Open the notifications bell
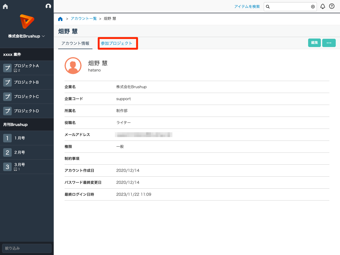340x255 pixels. click(323, 6)
